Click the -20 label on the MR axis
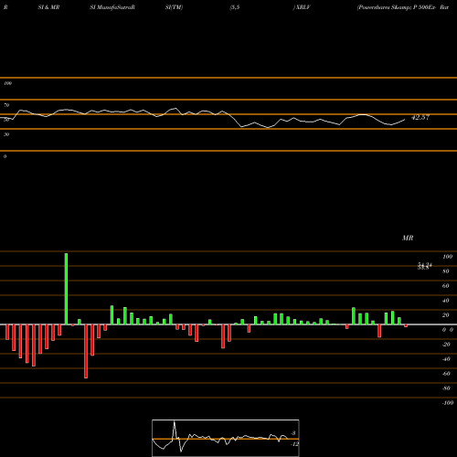457x457 pixels. 446,345
